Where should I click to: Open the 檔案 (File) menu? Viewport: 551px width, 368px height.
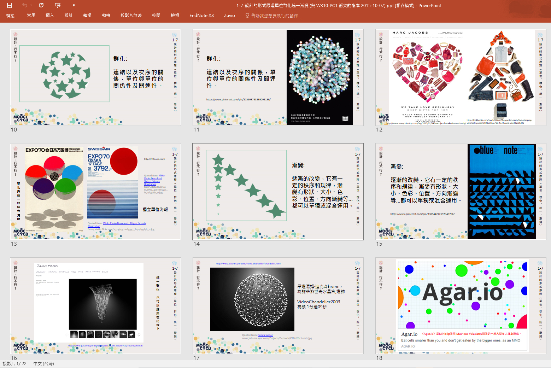click(x=10, y=16)
